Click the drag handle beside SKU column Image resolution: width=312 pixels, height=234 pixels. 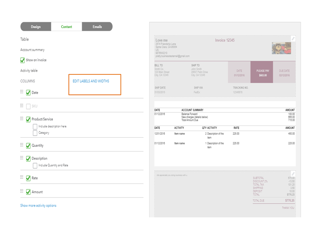[22, 106]
